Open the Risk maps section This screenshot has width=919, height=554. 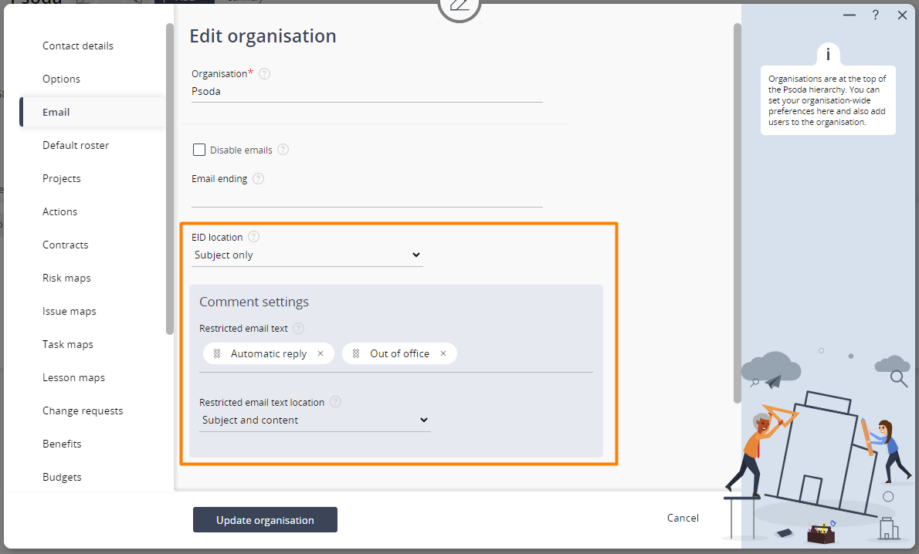(x=66, y=279)
